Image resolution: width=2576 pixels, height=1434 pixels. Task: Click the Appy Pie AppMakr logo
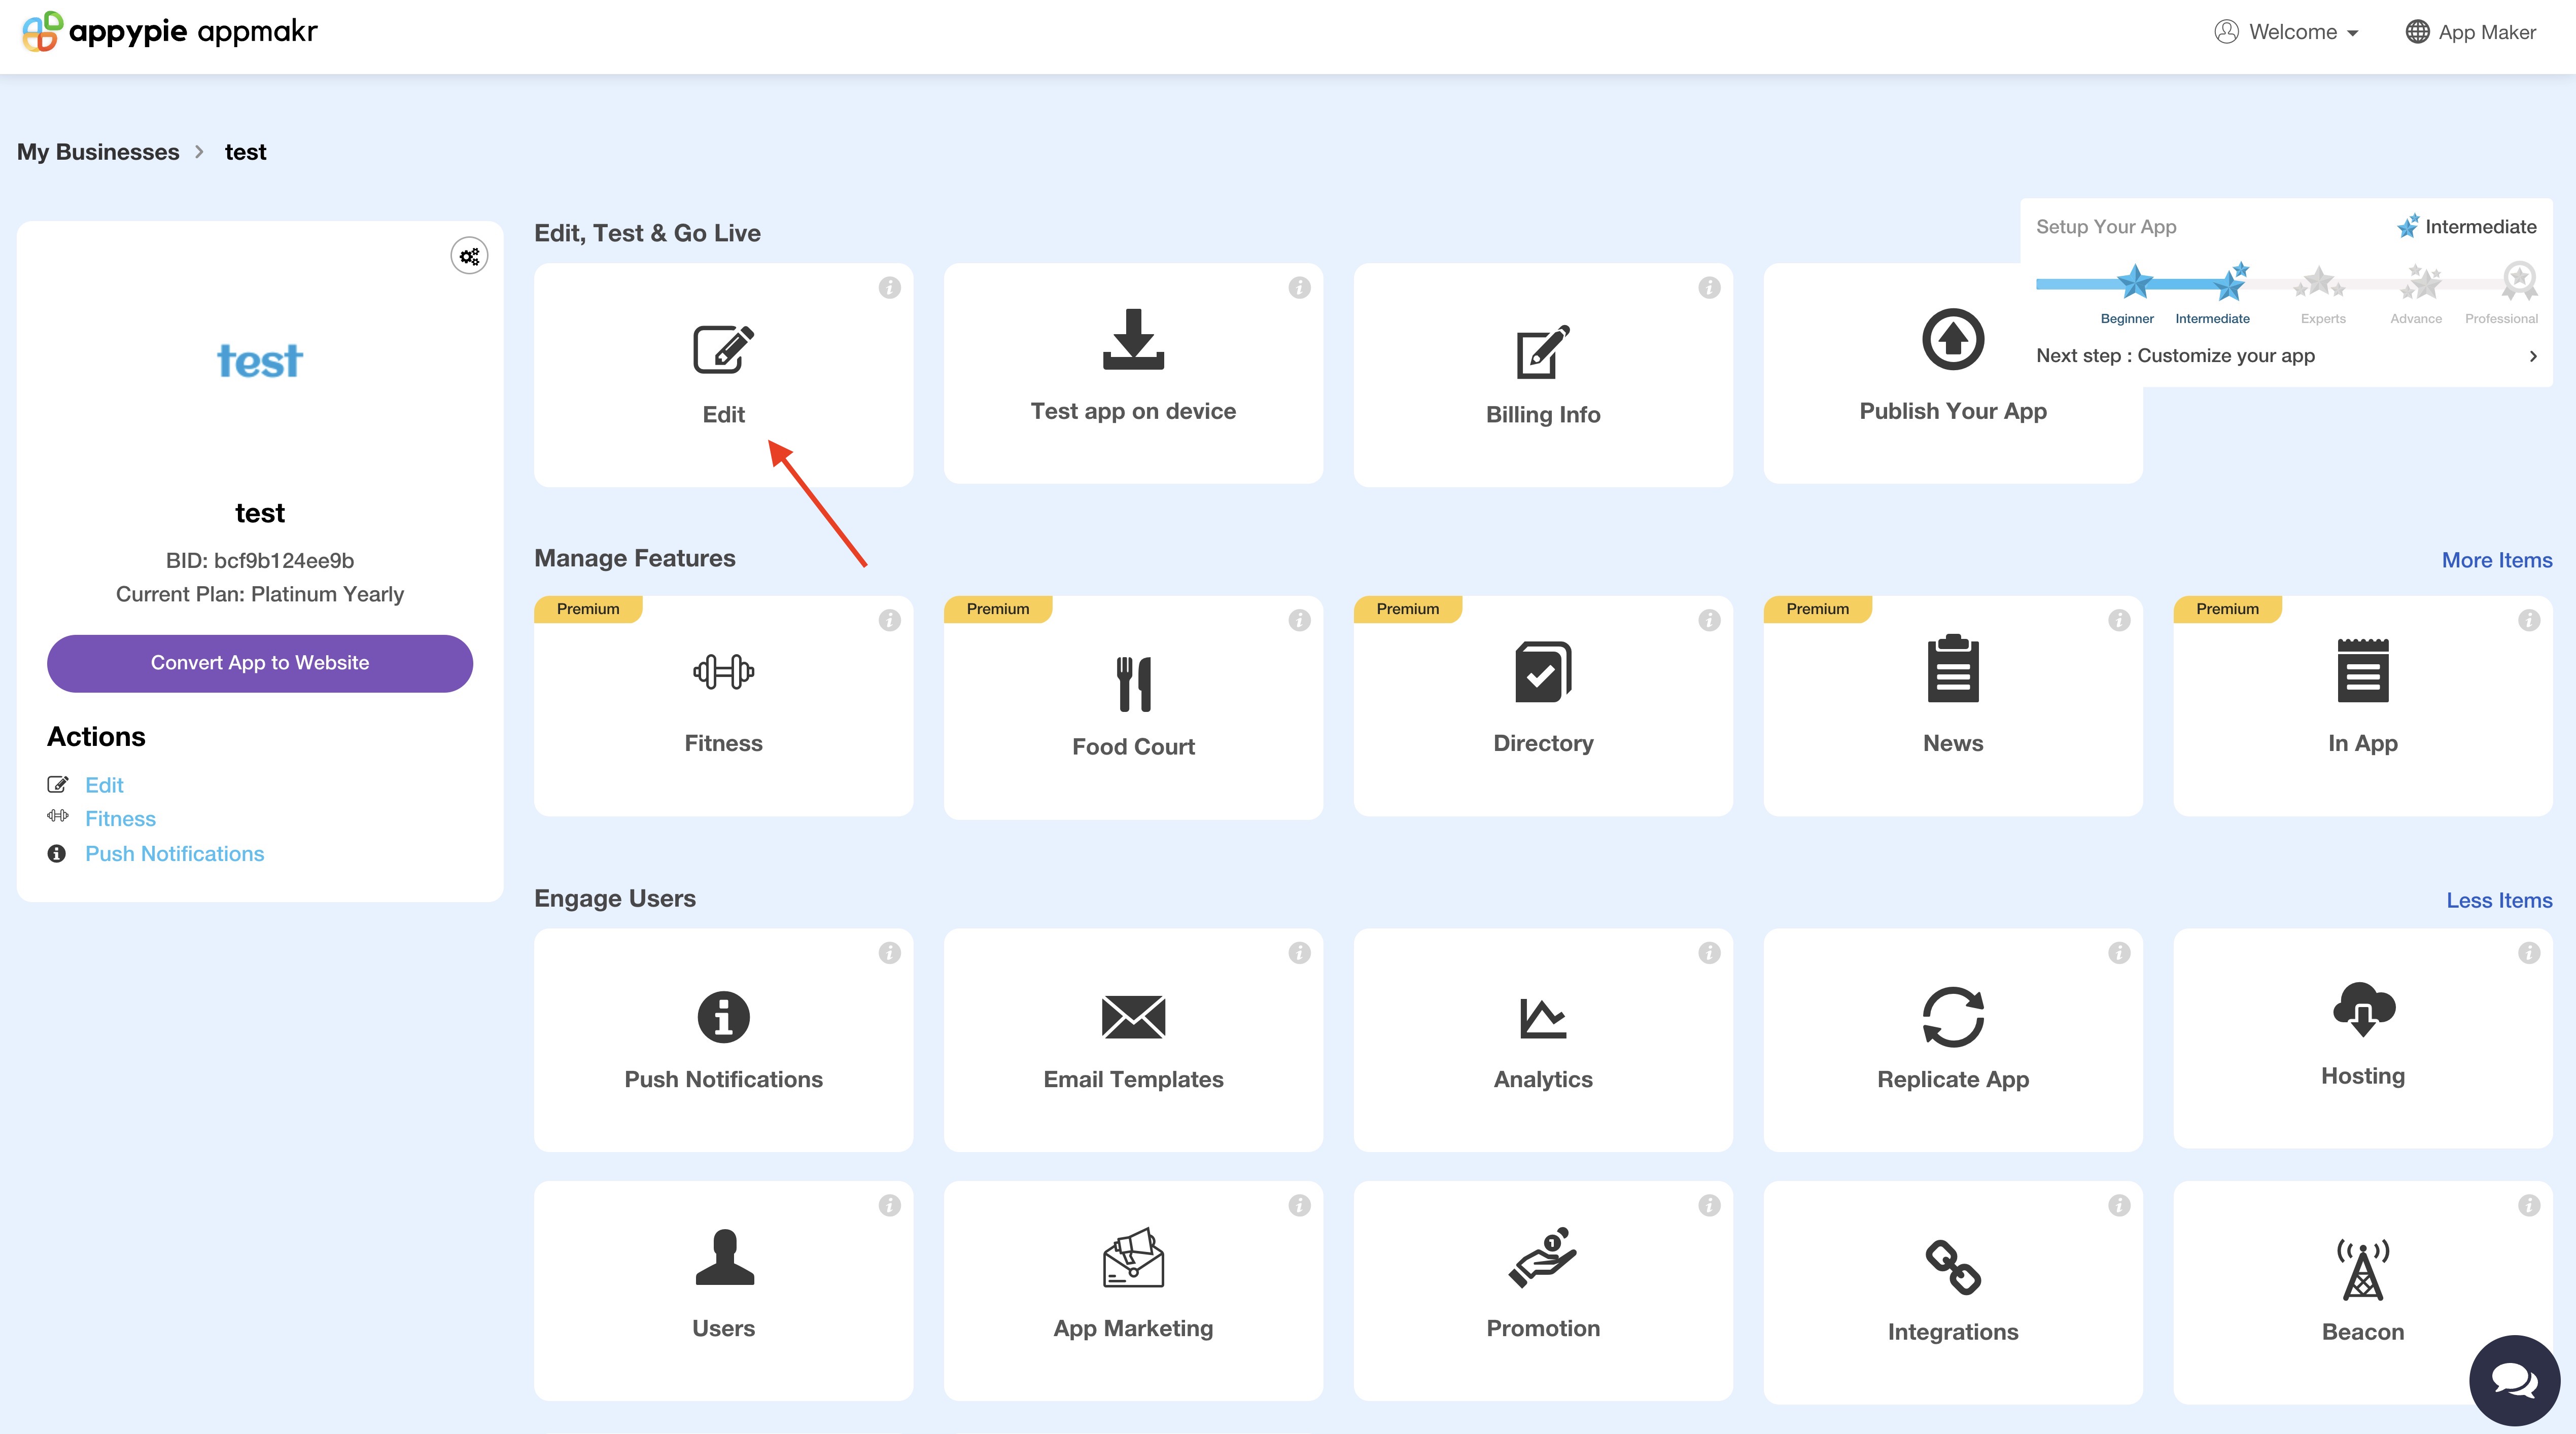[x=169, y=31]
